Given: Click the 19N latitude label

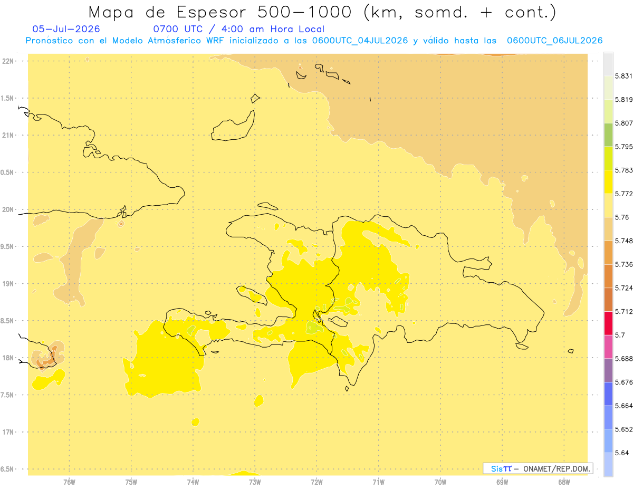Looking at the screenshot, I should point(8,284).
